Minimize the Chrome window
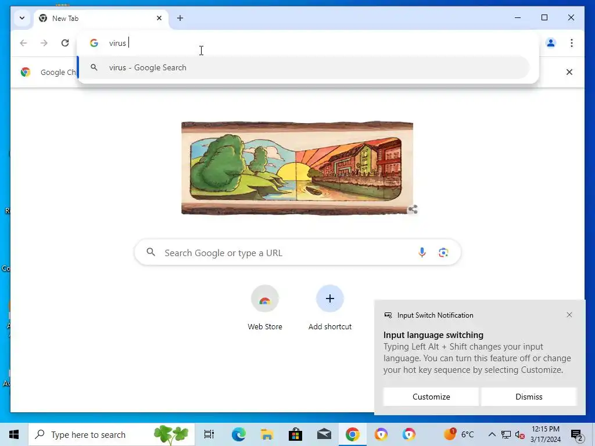The width and height of the screenshot is (595, 446). tap(518, 17)
